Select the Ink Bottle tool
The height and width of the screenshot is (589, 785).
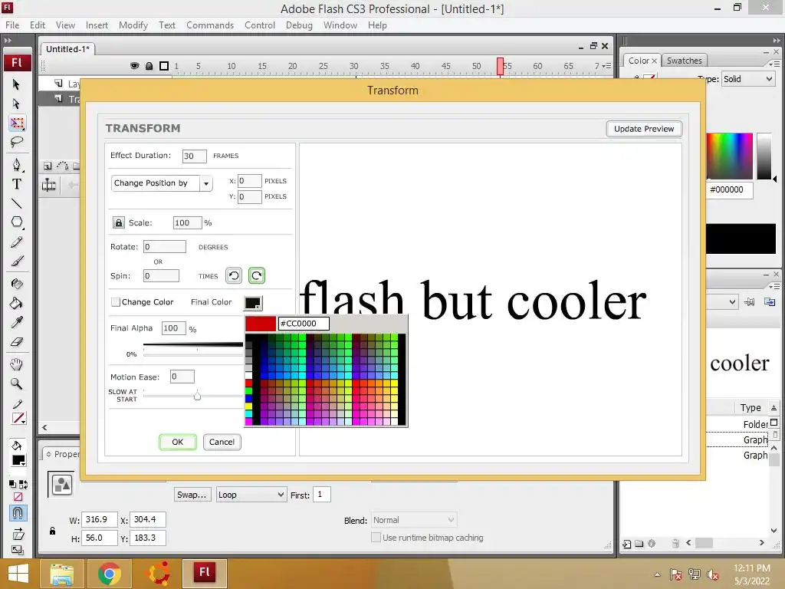click(17, 284)
